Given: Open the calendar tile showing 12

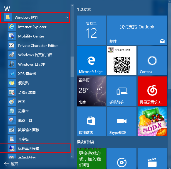Looking at the screenshot, I should coord(91,30).
